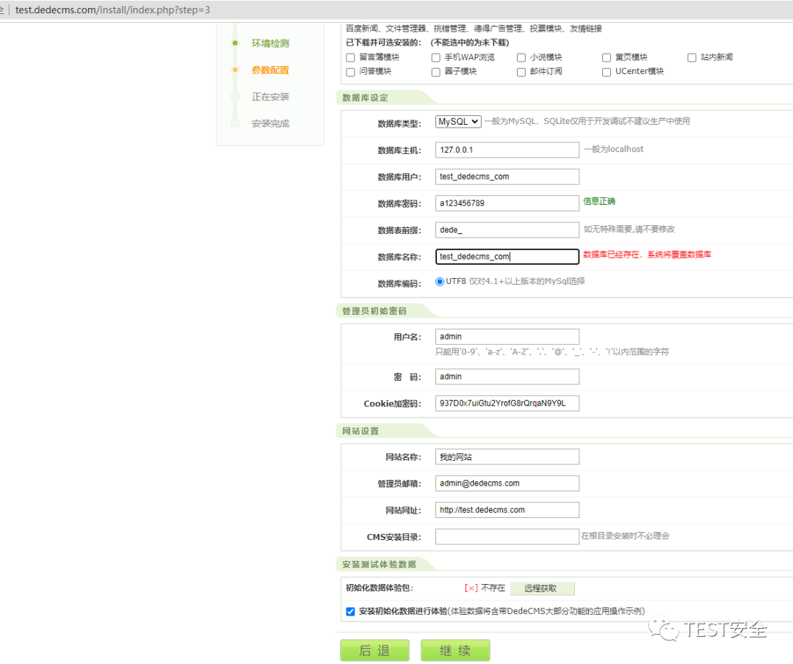793x664 pixels.
Task: Check the 站内新闻 checkbox
Action: [692, 58]
